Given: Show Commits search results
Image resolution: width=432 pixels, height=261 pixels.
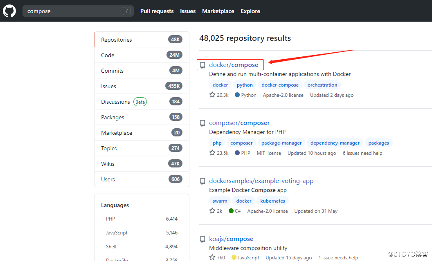Looking at the screenshot, I should point(112,71).
